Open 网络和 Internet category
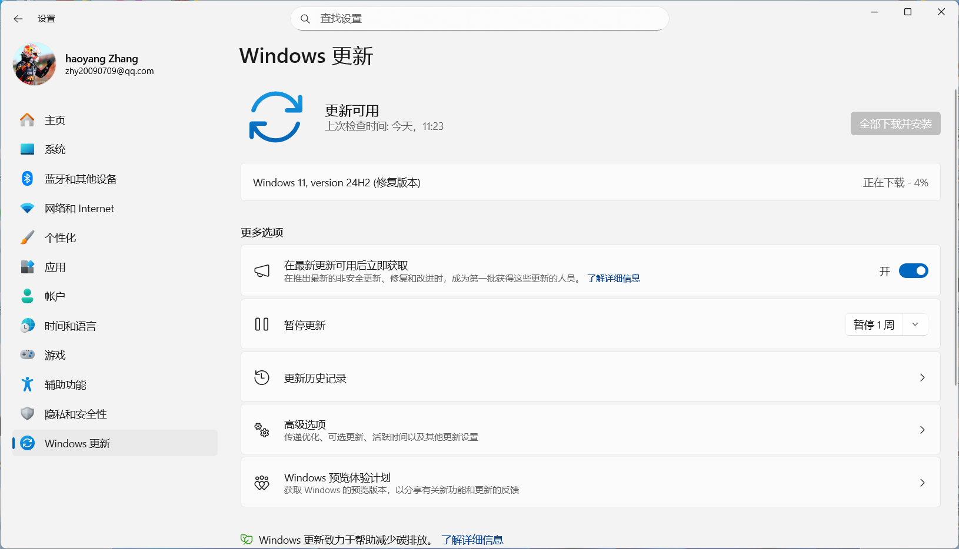 [x=115, y=208]
